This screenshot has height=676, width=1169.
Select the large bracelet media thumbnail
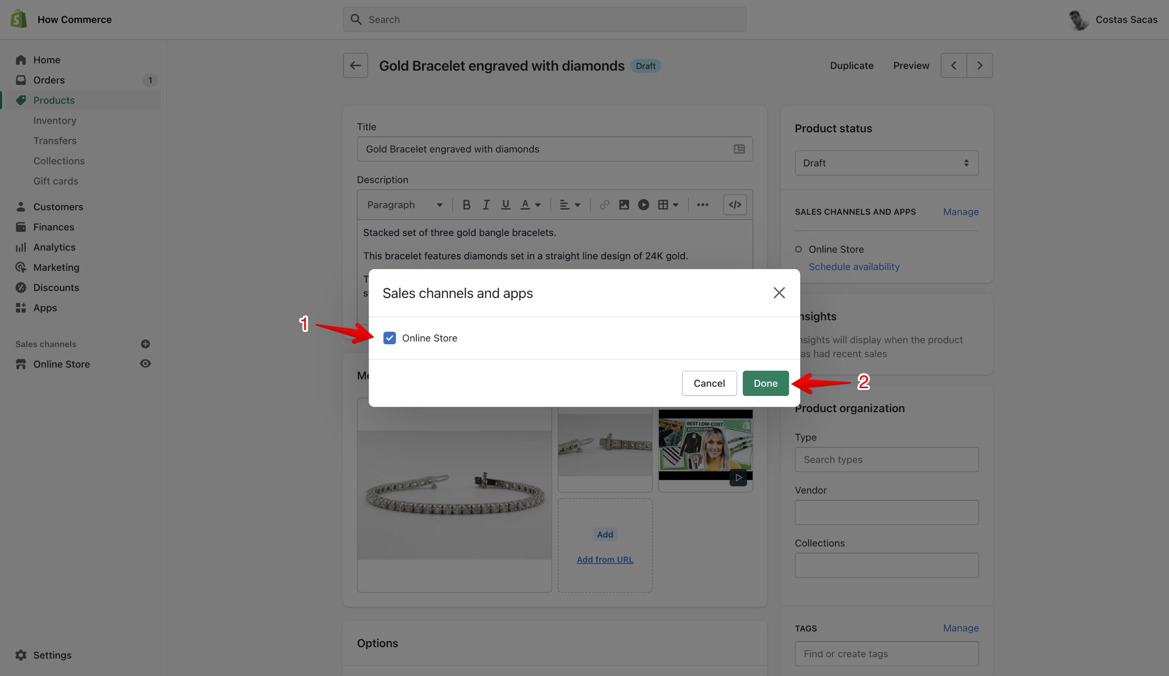454,495
